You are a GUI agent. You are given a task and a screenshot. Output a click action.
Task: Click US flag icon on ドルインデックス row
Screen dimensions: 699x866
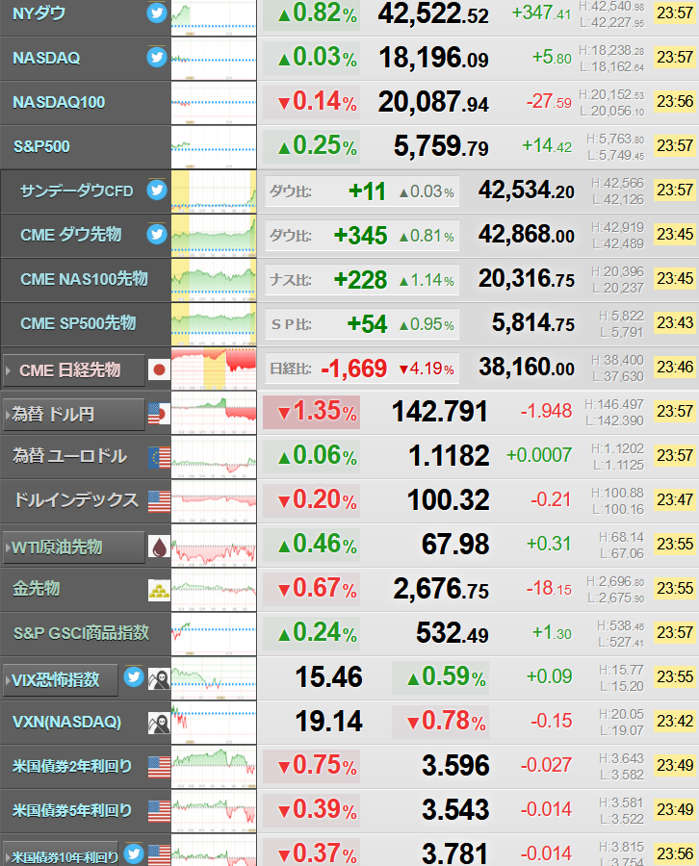pyautogui.click(x=159, y=502)
